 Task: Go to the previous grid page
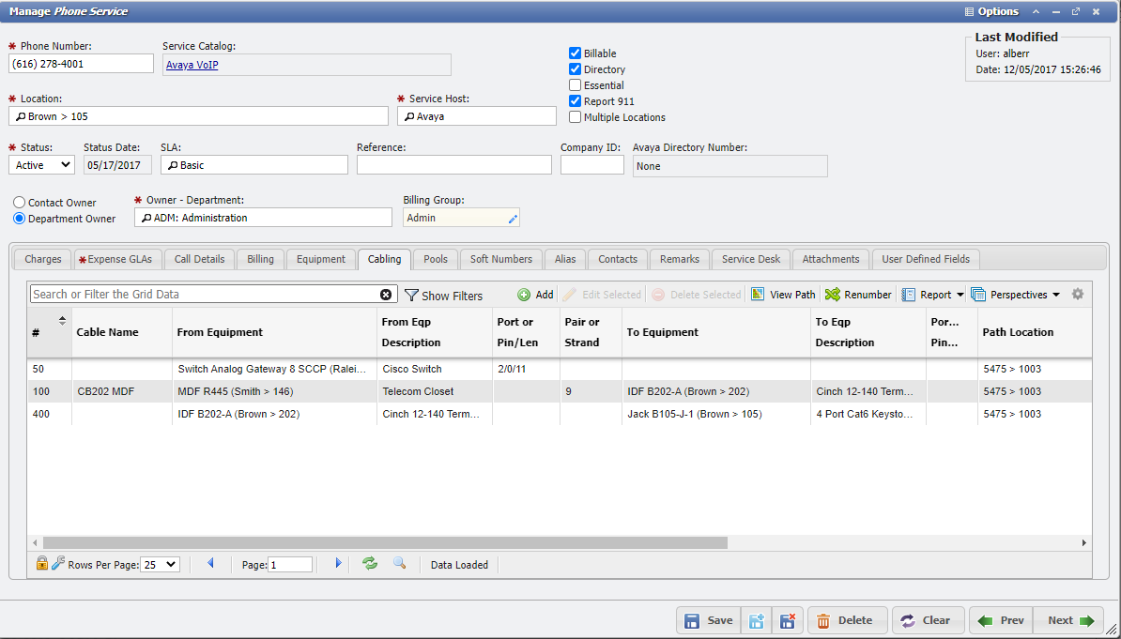[x=211, y=563]
